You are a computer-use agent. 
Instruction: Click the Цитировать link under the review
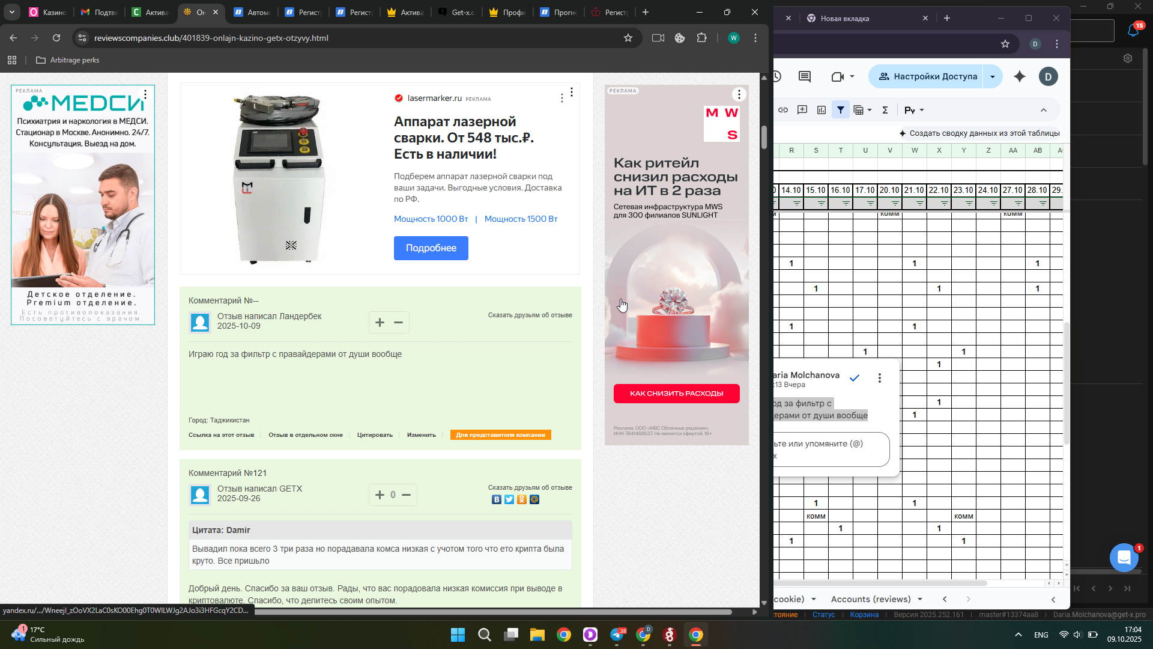click(x=375, y=435)
